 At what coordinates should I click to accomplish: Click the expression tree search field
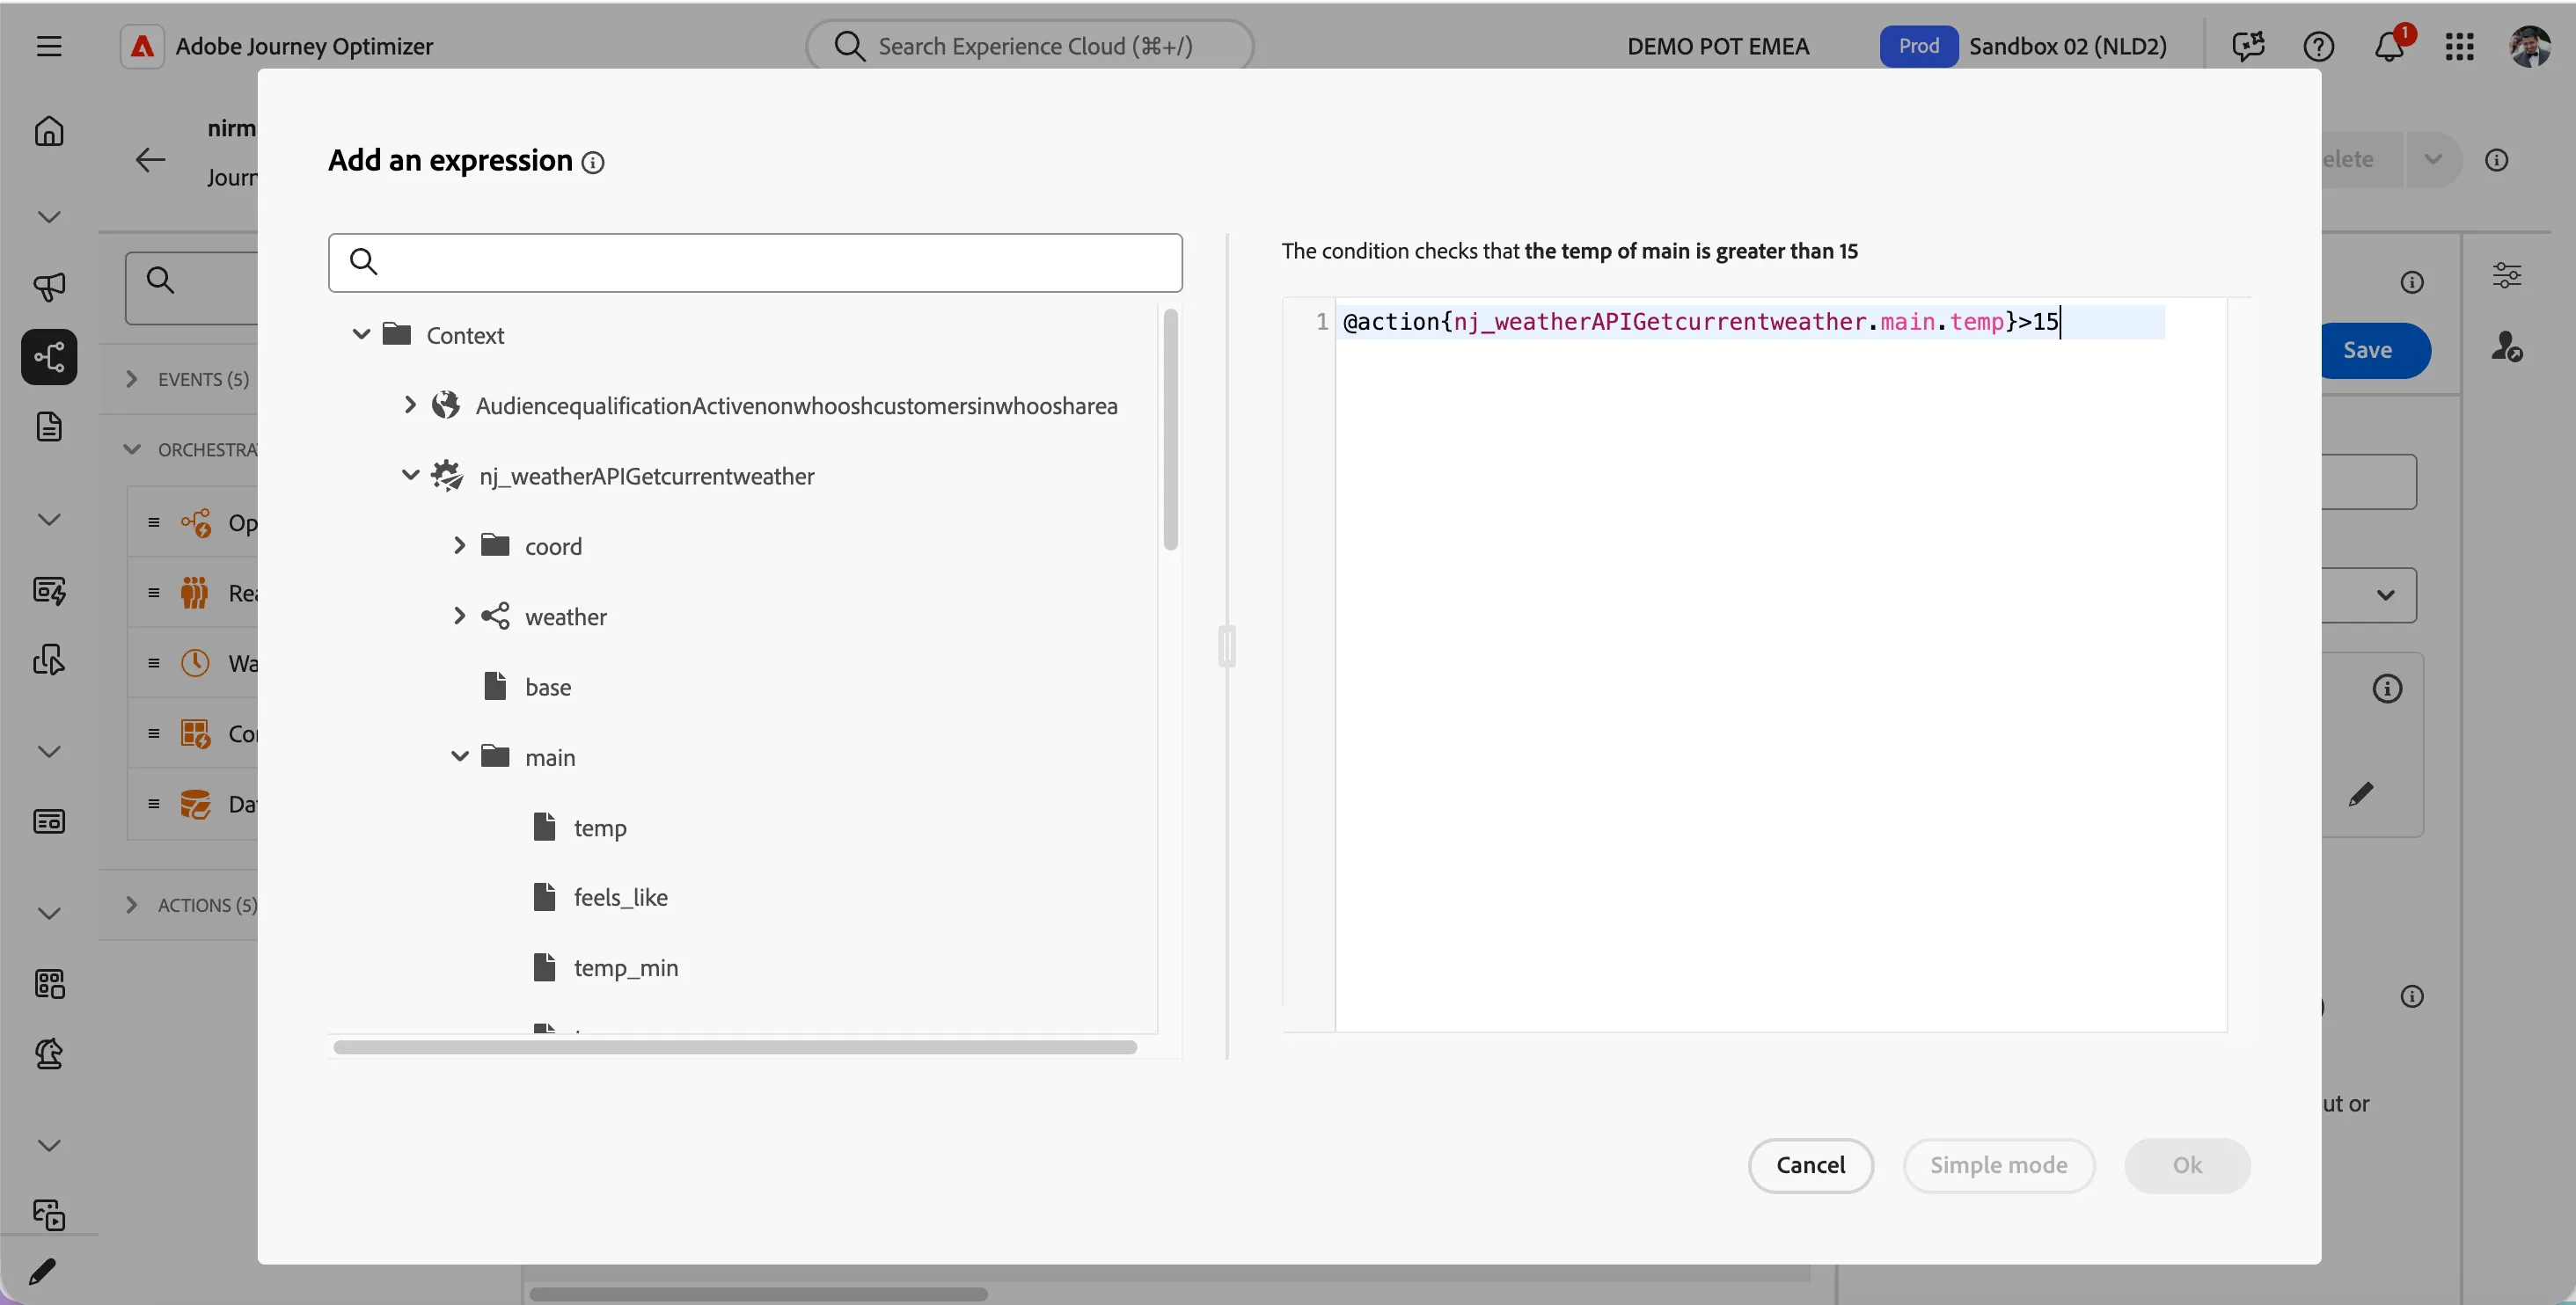(755, 263)
